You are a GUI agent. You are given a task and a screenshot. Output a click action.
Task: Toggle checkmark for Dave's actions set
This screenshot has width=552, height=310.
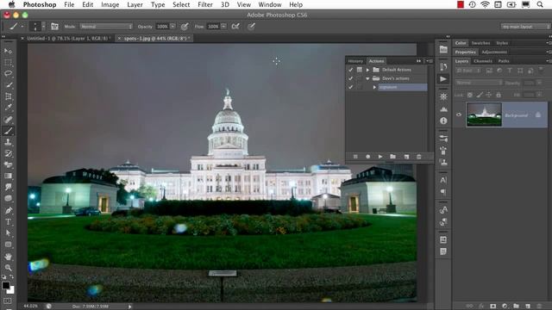351,78
